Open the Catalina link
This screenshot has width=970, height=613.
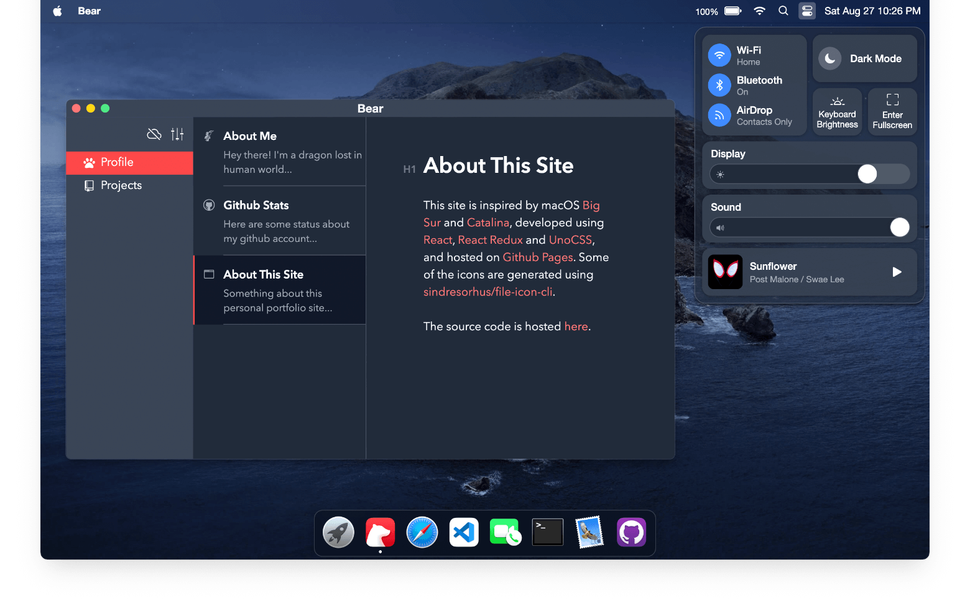488,223
